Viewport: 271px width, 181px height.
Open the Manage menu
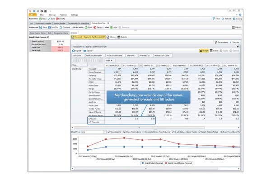tap(52, 15)
